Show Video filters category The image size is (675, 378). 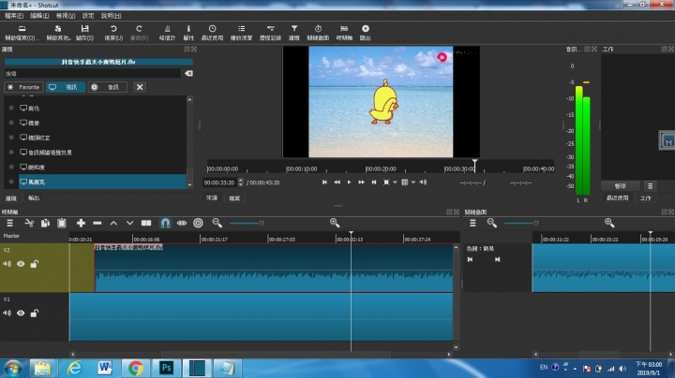point(66,87)
